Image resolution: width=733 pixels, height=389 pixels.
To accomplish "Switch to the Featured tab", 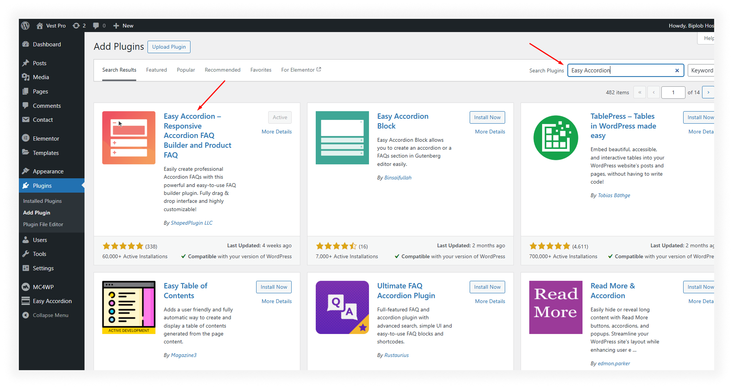I will click(157, 70).
